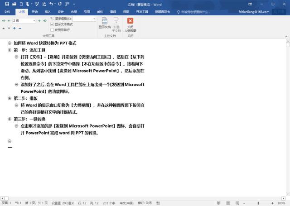
Task: Check the 仅显示首行 checkbox
Action: point(52,30)
